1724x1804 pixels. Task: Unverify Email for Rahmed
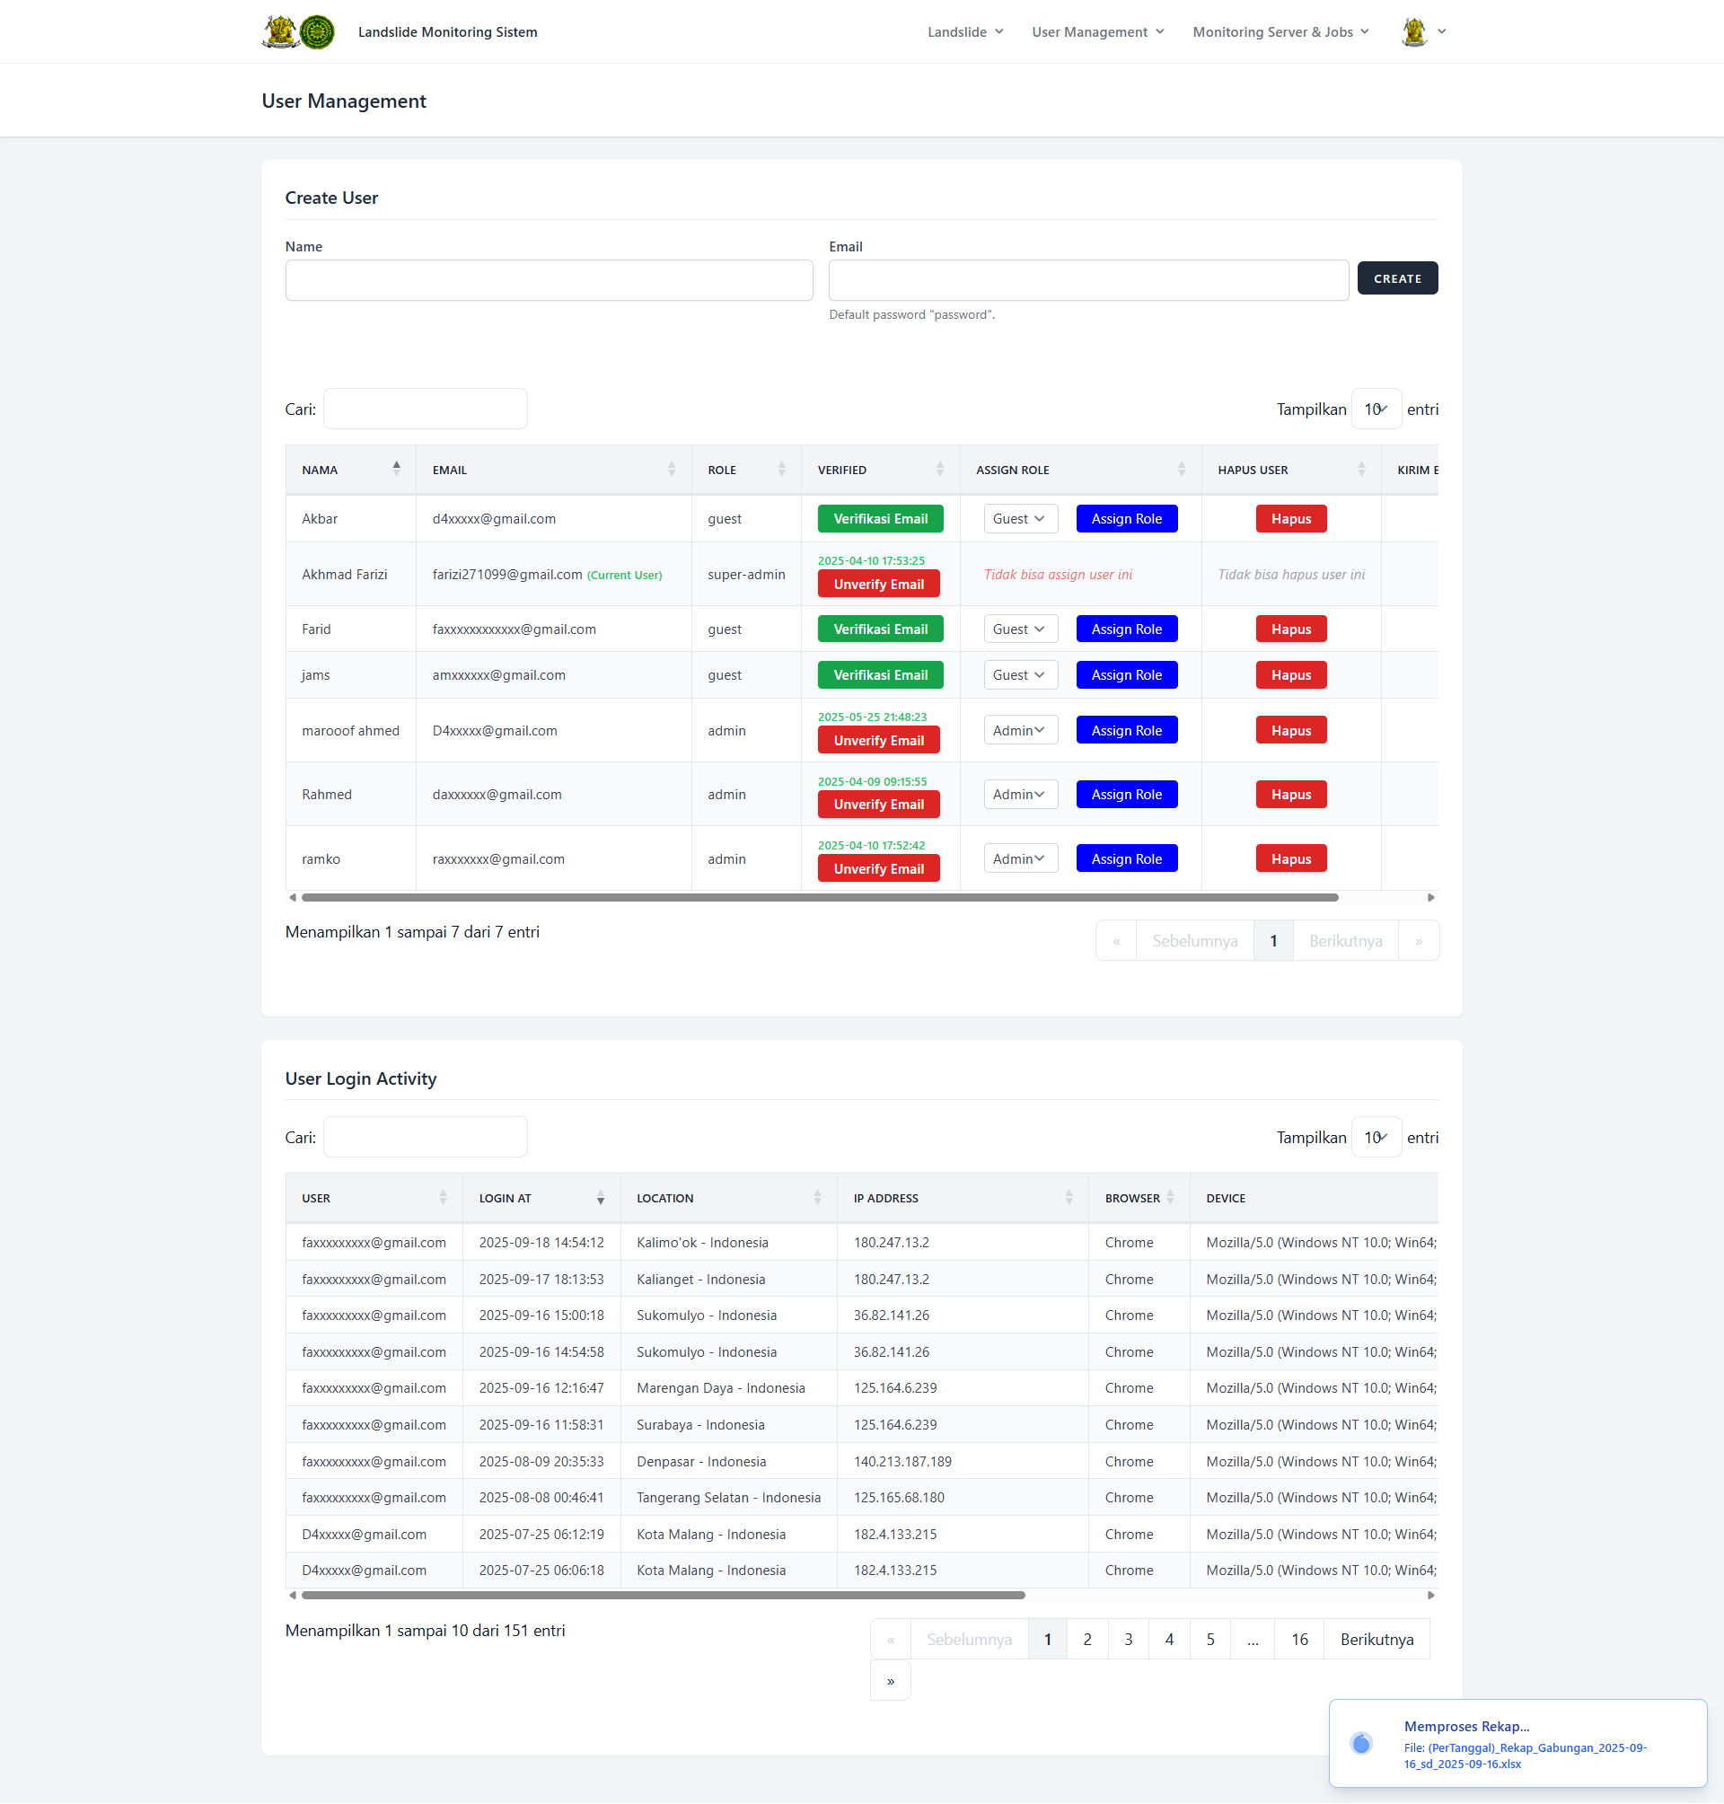[x=878, y=805]
